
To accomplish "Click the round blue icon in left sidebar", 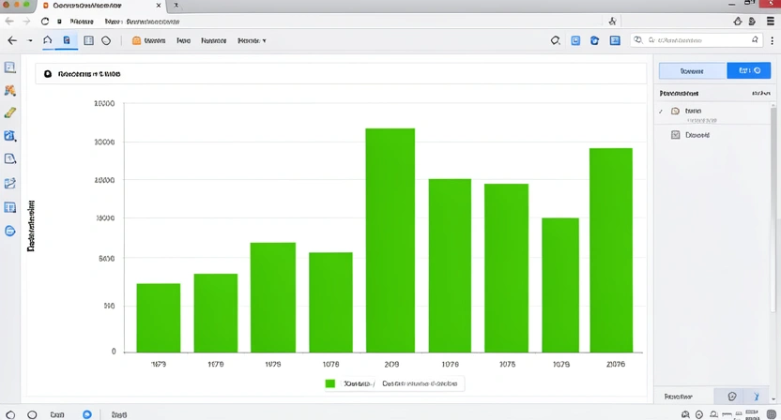I will tap(10, 231).
